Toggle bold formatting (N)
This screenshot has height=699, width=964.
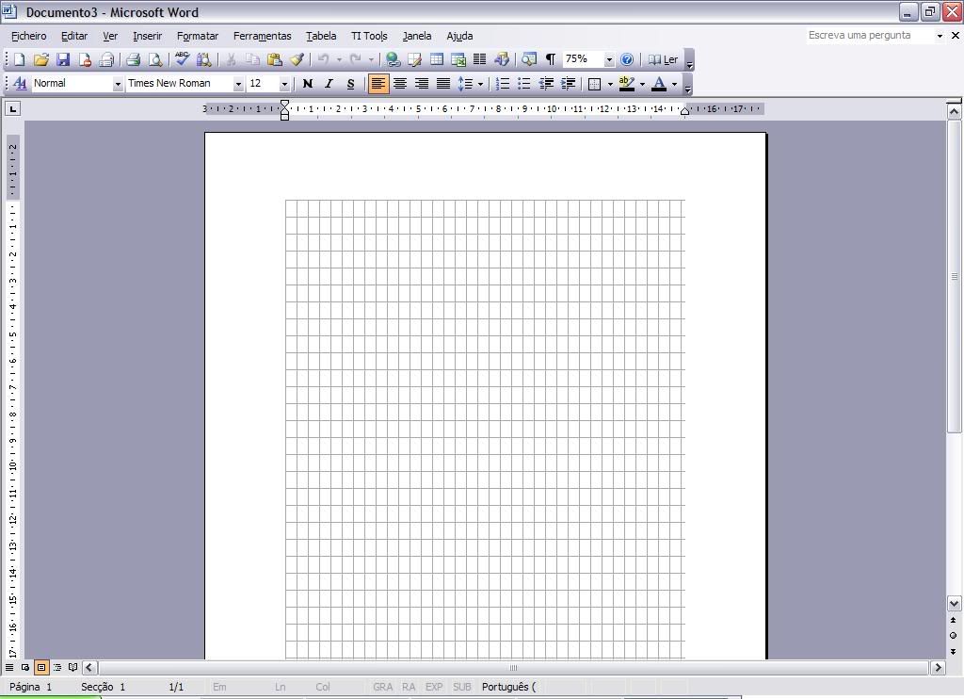307,84
